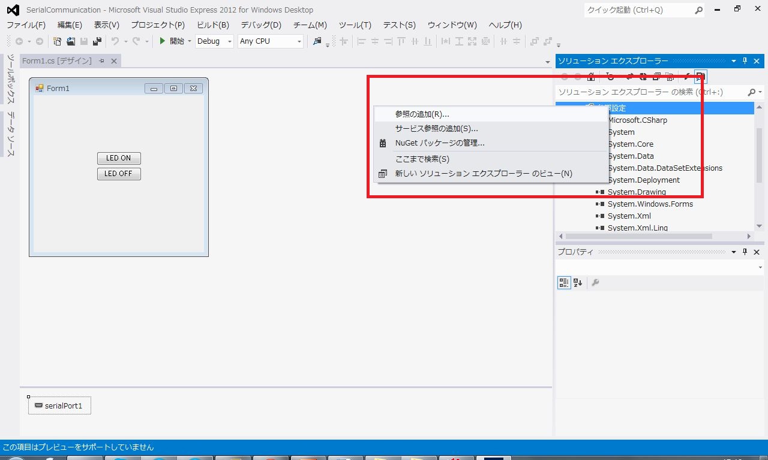Open the Undo history dropdown arrow
768x460 pixels.
pos(125,41)
